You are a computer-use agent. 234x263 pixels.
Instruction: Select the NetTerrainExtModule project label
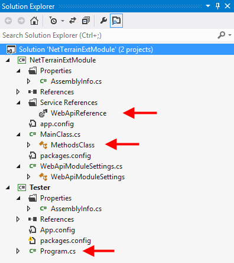(x=63, y=60)
